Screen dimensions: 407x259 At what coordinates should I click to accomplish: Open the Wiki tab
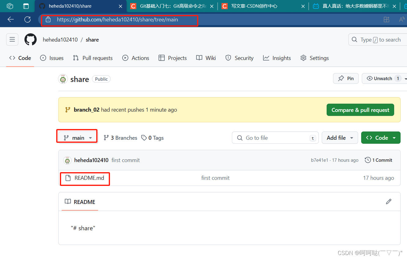tap(206, 58)
